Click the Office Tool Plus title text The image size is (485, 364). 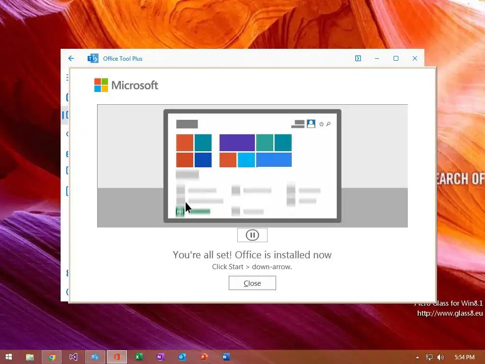coord(123,58)
